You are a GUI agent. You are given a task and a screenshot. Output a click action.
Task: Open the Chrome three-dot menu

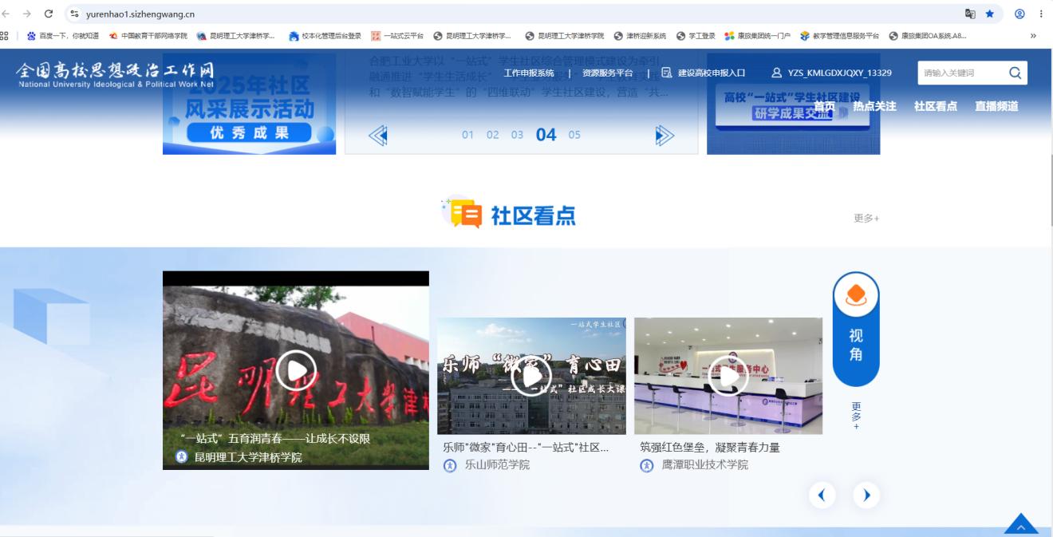(1041, 14)
